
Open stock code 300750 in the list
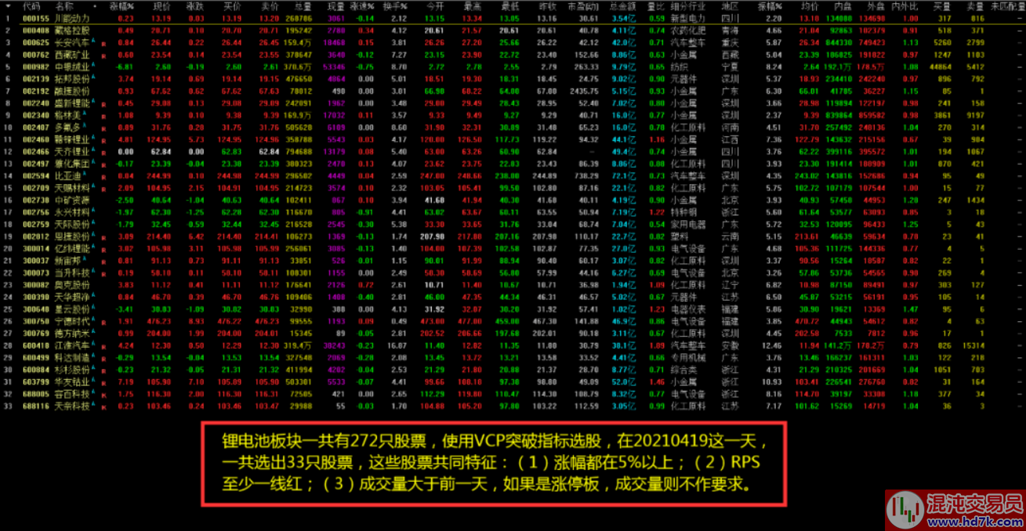[x=36, y=321]
